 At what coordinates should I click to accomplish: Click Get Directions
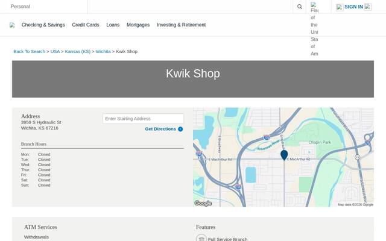pos(160,129)
